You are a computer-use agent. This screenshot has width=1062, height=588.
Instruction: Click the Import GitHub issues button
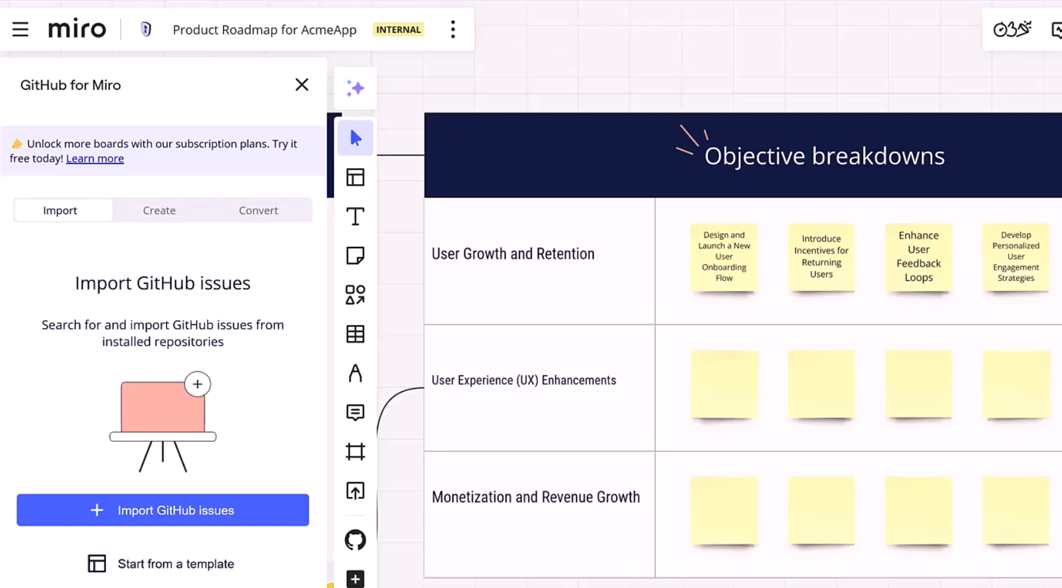tap(163, 510)
